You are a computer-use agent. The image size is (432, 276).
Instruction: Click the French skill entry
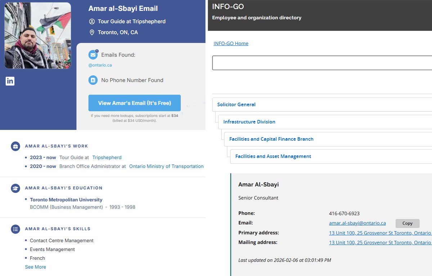click(x=37, y=258)
